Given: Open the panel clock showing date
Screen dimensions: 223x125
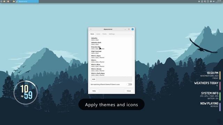Looking at the screenshot, I should (x=219, y=1).
